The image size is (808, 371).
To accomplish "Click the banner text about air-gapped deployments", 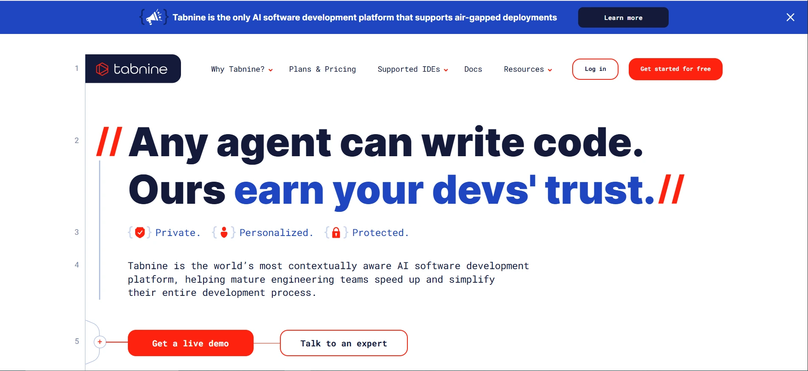I will pos(364,17).
